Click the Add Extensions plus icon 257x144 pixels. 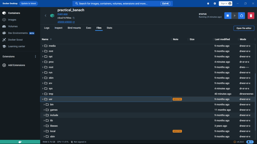tap(4, 65)
